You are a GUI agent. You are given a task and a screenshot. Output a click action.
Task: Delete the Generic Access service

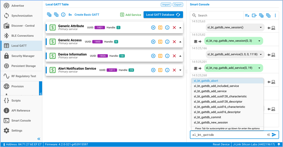(x=174, y=42)
